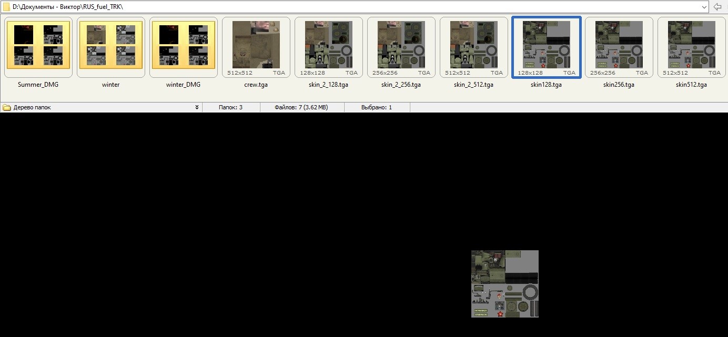Image resolution: width=728 pixels, height=337 pixels.
Task: Open the Summer_DMG folder thumbnail
Action: point(38,47)
